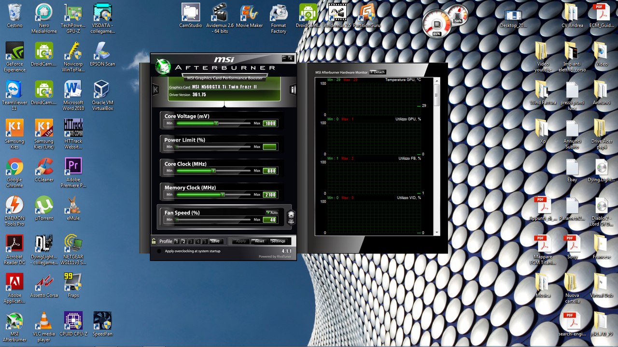Click the Core Clock value field showing 880
This screenshot has width=618, height=347.
click(x=270, y=171)
